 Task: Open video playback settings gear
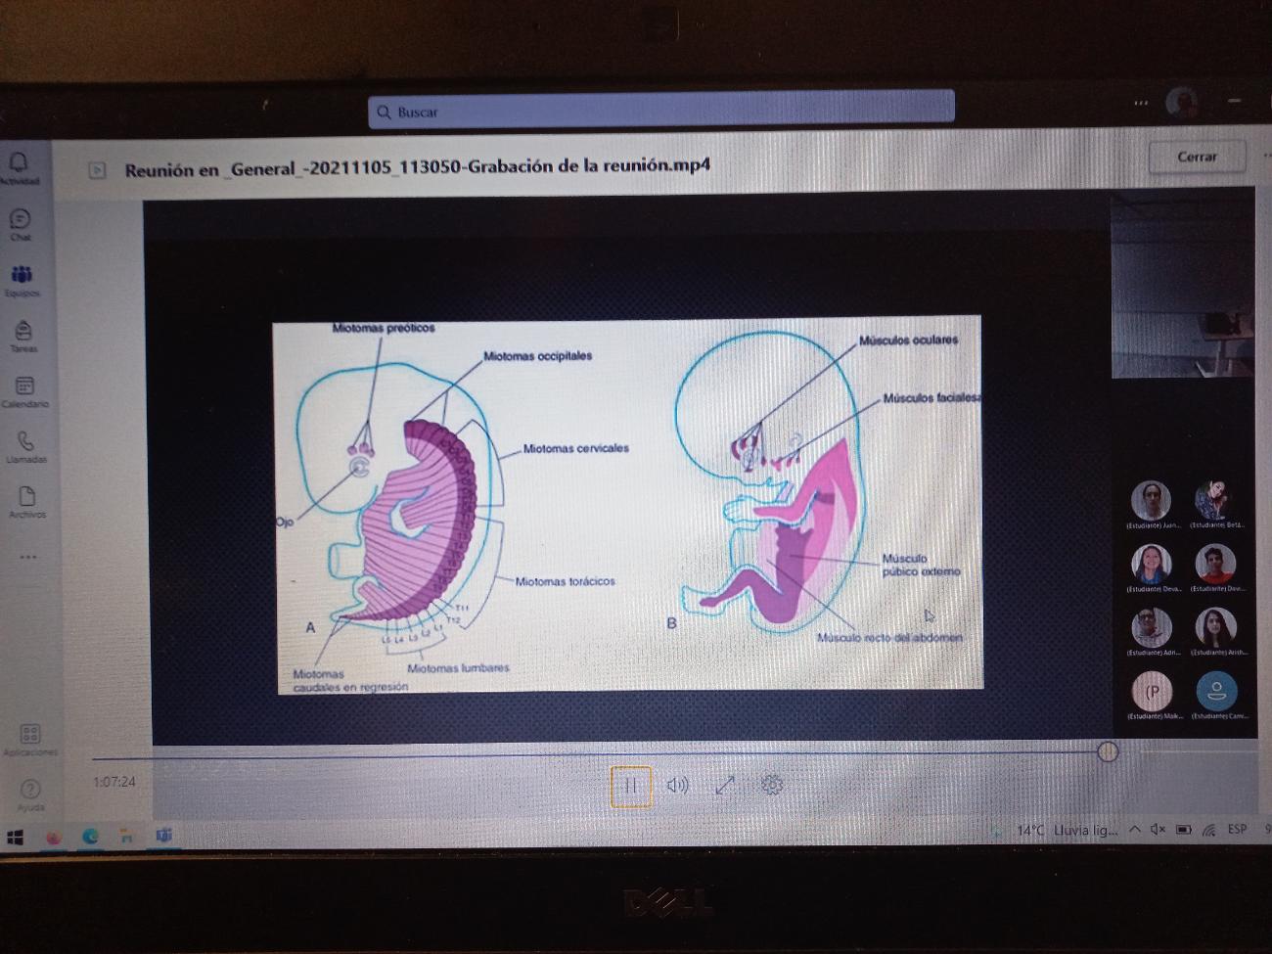771,785
